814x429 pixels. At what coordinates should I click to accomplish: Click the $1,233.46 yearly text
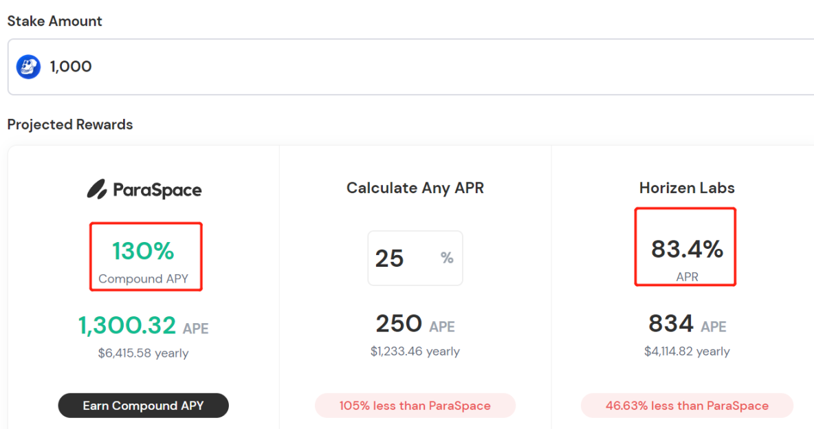[x=415, y=351]
